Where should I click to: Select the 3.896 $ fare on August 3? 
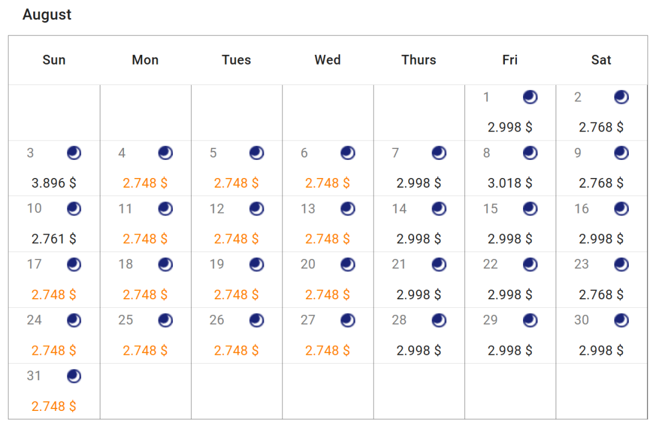point(54,183)
